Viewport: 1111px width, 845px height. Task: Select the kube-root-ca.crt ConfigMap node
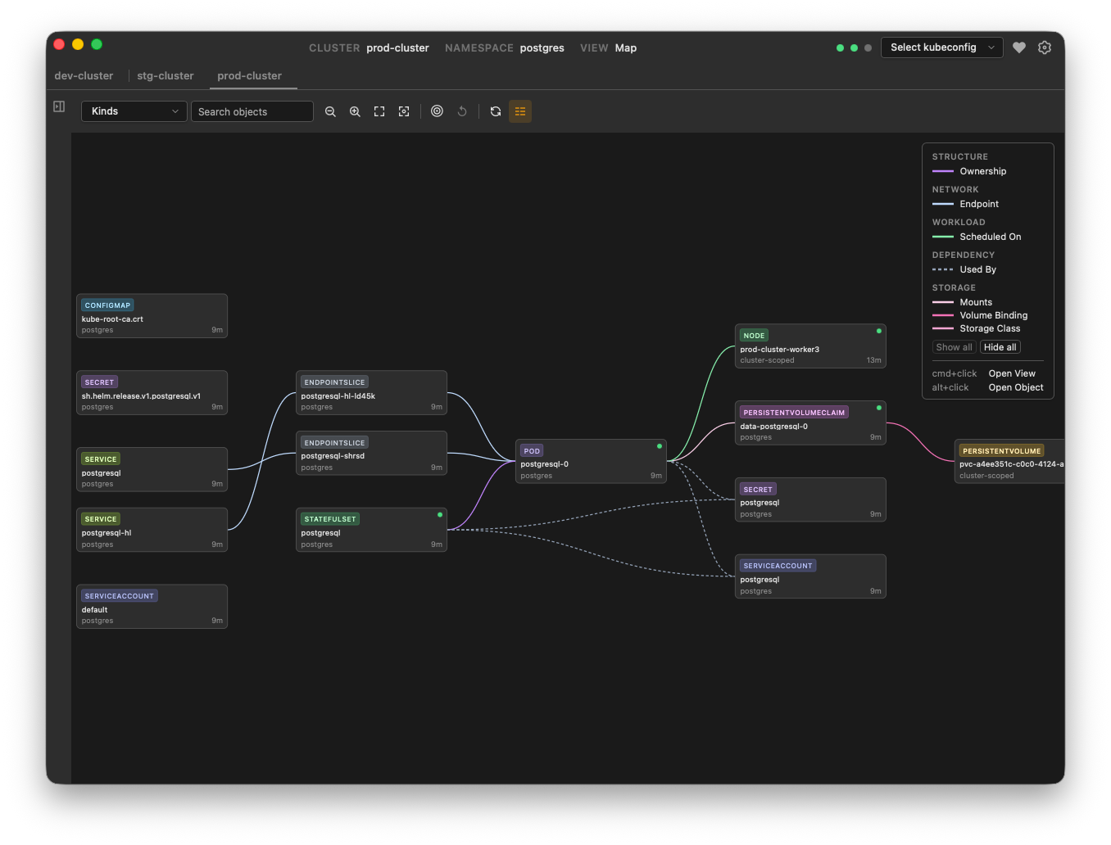[x=152, y=316]
